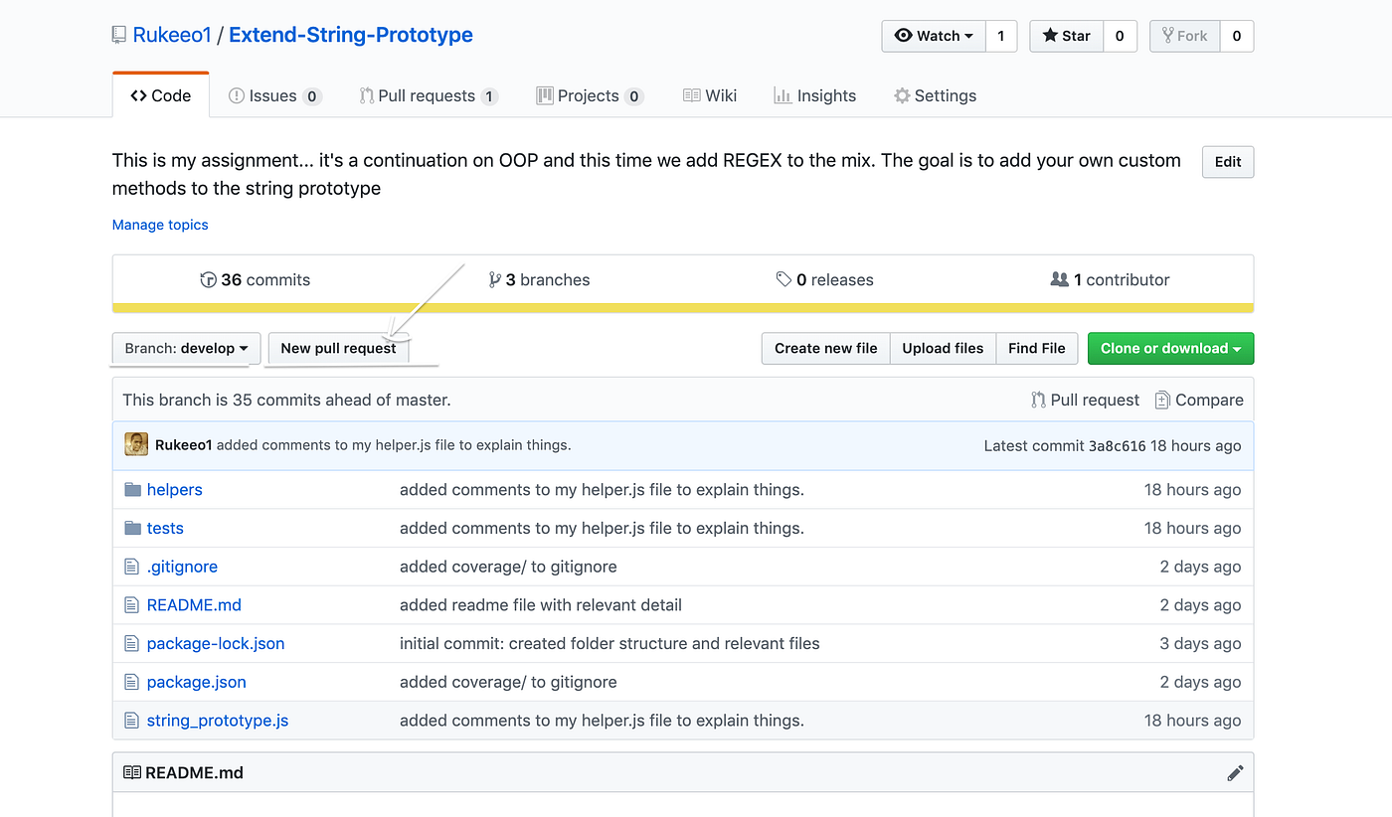Click the initial commit message for package-lock.json

609,643
